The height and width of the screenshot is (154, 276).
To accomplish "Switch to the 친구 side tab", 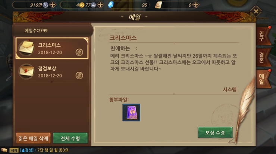I will coord(262,36).
